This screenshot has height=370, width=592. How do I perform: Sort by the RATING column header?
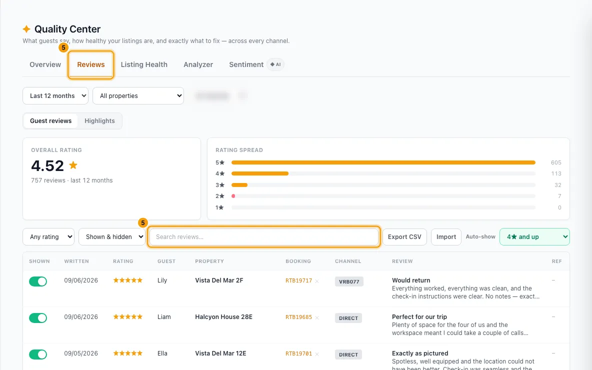[x=123, y=261]
